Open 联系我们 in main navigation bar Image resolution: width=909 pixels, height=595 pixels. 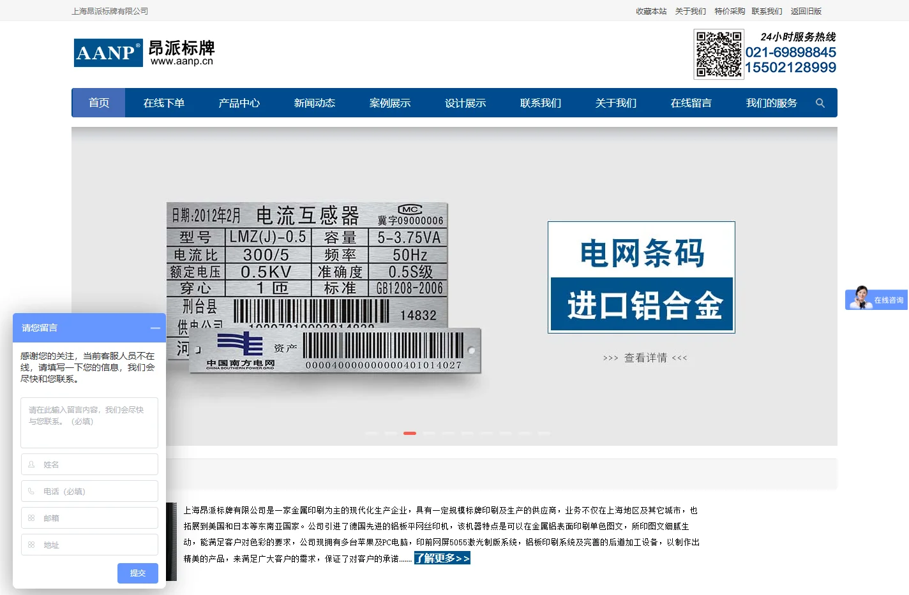click(541, 103)
